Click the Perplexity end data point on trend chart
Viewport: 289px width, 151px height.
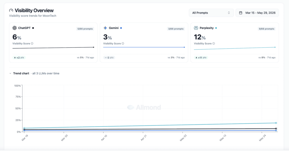[x=276, y=123]
